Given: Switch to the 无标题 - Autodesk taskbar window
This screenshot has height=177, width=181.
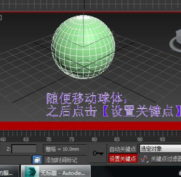Looking at the screenshot, I should click(56, 172).
